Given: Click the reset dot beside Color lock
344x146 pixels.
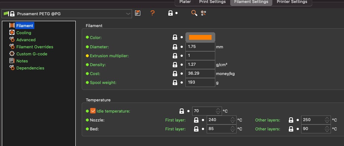Looking at the screenshot, I should [182, 38].
